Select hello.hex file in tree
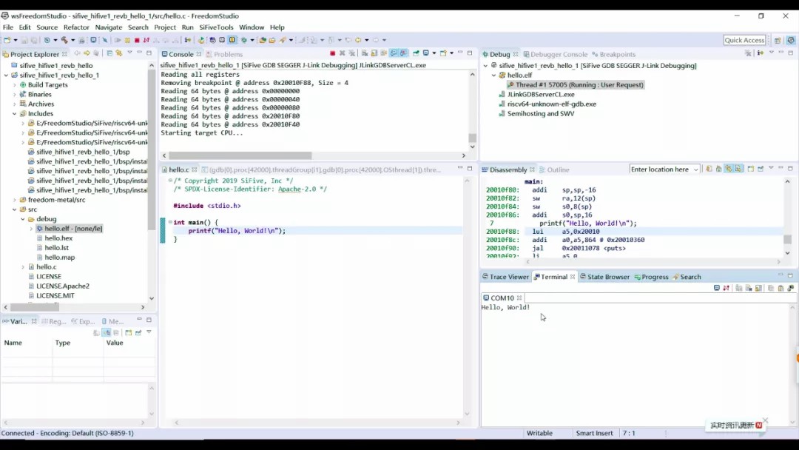The width and height of the screenshot is (799, 450). click(x=58, y=238)
